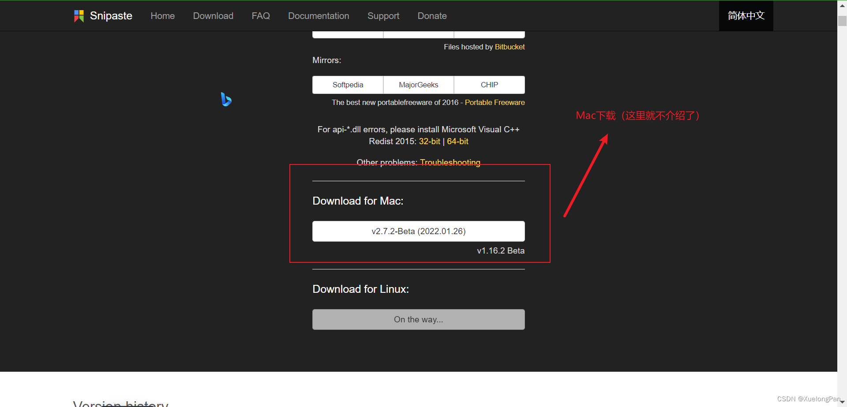Viewport: 847px width, 407px height.
Task: Click the Snipaste brand name
Action: [x=111, y=16]
